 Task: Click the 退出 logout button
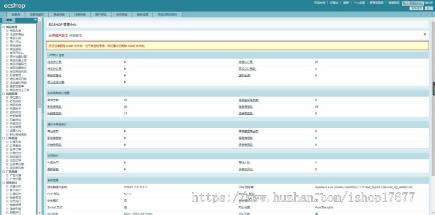coord(428,8)
